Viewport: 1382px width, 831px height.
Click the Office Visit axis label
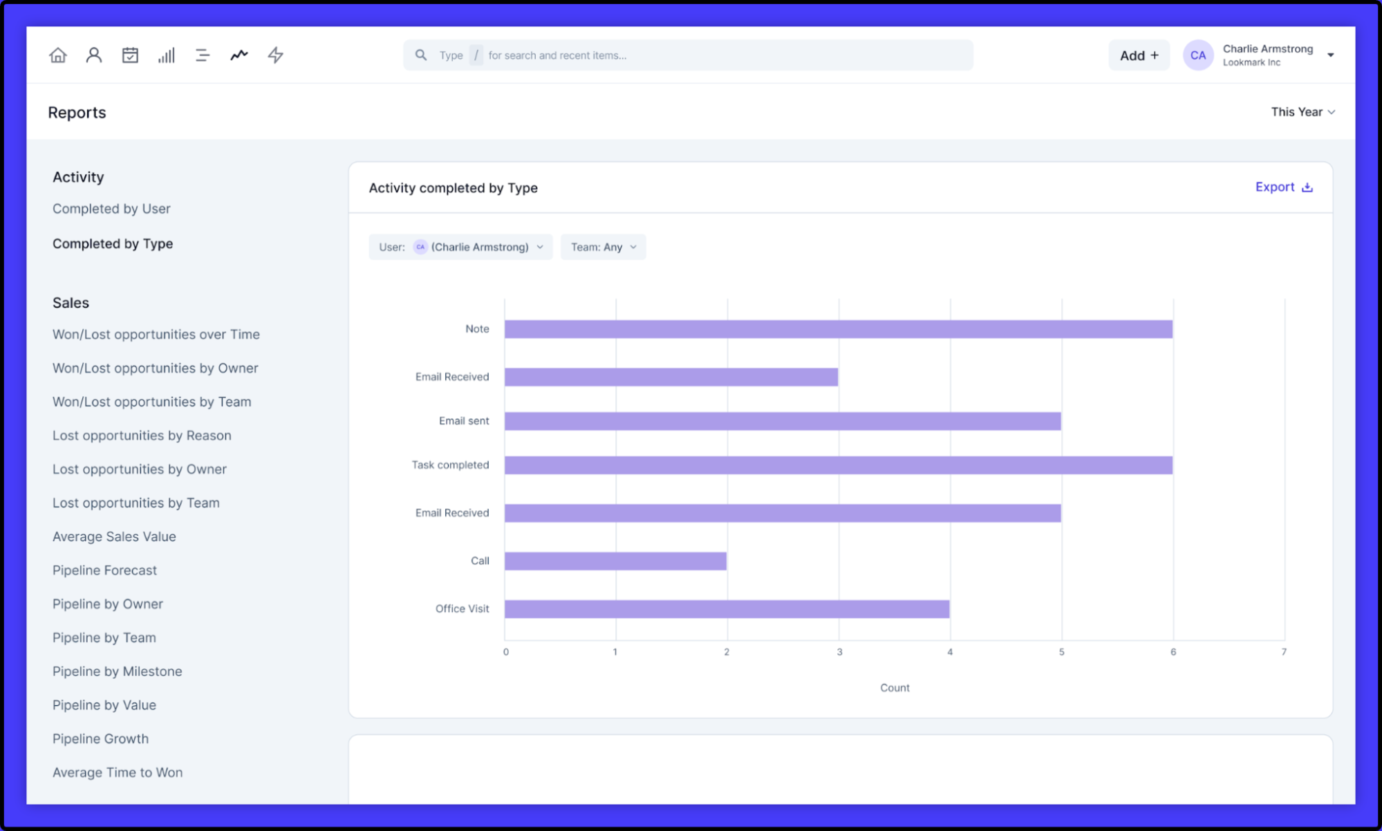click(x=462, y=609)
